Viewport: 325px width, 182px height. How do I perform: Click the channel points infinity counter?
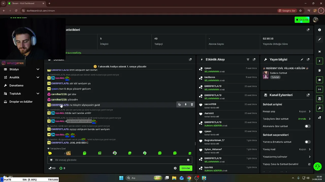point(52,168)
